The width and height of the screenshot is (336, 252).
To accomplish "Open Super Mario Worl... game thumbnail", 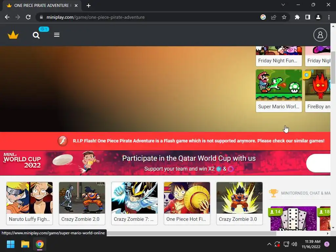I will pyautogui.click(x=279, y=85).
